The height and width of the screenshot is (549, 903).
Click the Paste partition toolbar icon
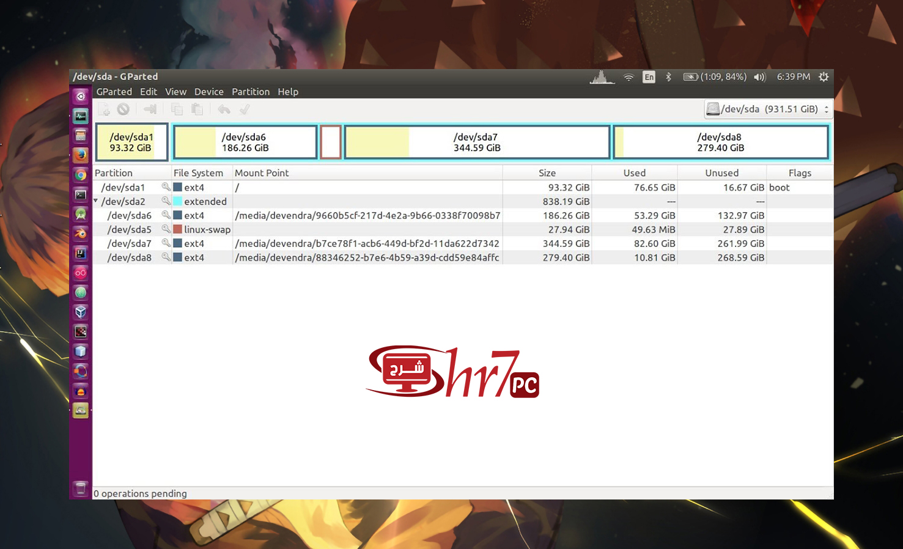click(197, 109)
